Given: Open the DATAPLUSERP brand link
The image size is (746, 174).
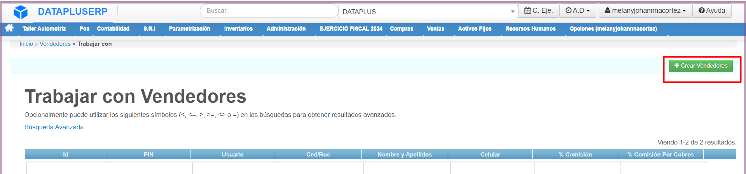Looking at the screenshot, I should tap(73, 12).
